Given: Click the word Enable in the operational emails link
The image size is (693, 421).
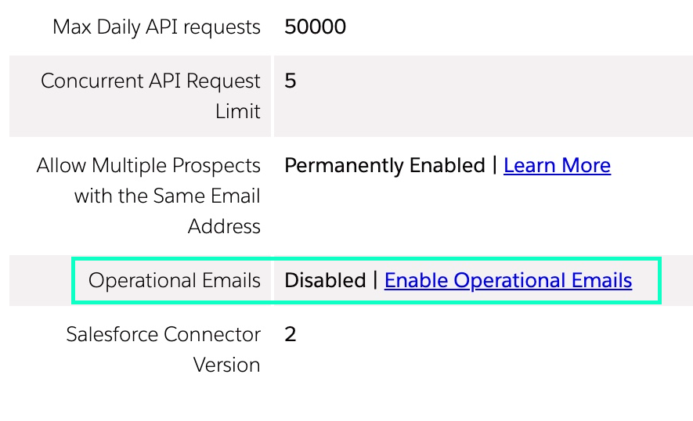Looking at the screenshot, I should (x=416, y=280).
